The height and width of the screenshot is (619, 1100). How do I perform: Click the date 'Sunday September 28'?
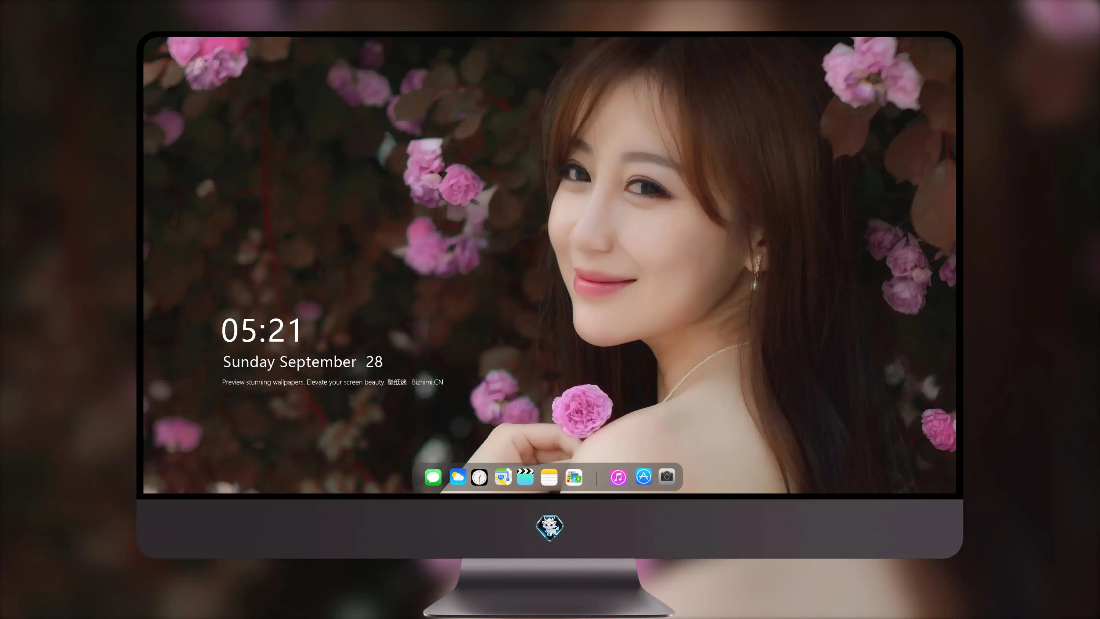303,362
